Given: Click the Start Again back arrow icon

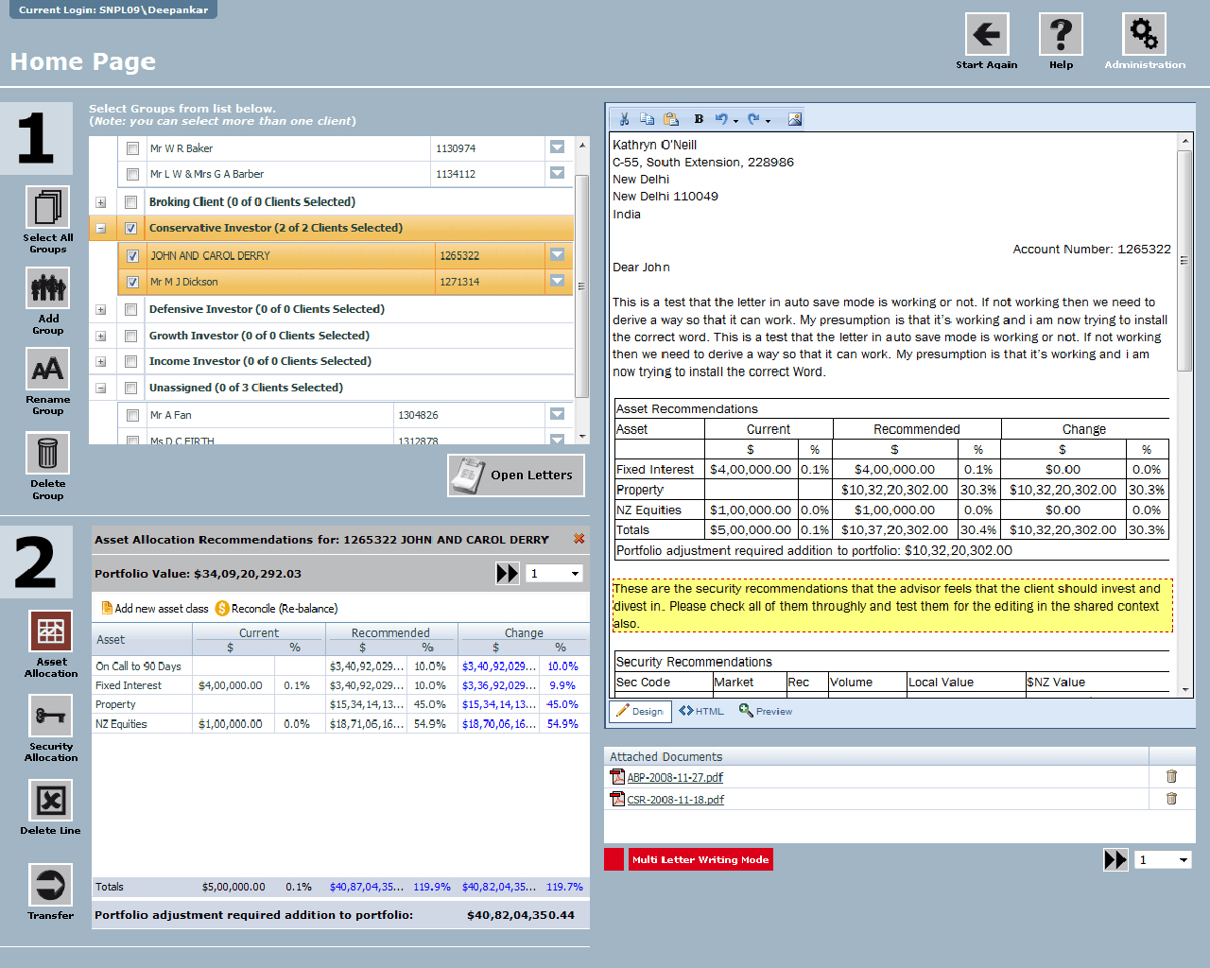Looking at the screenshot, I should coord(986,35).
